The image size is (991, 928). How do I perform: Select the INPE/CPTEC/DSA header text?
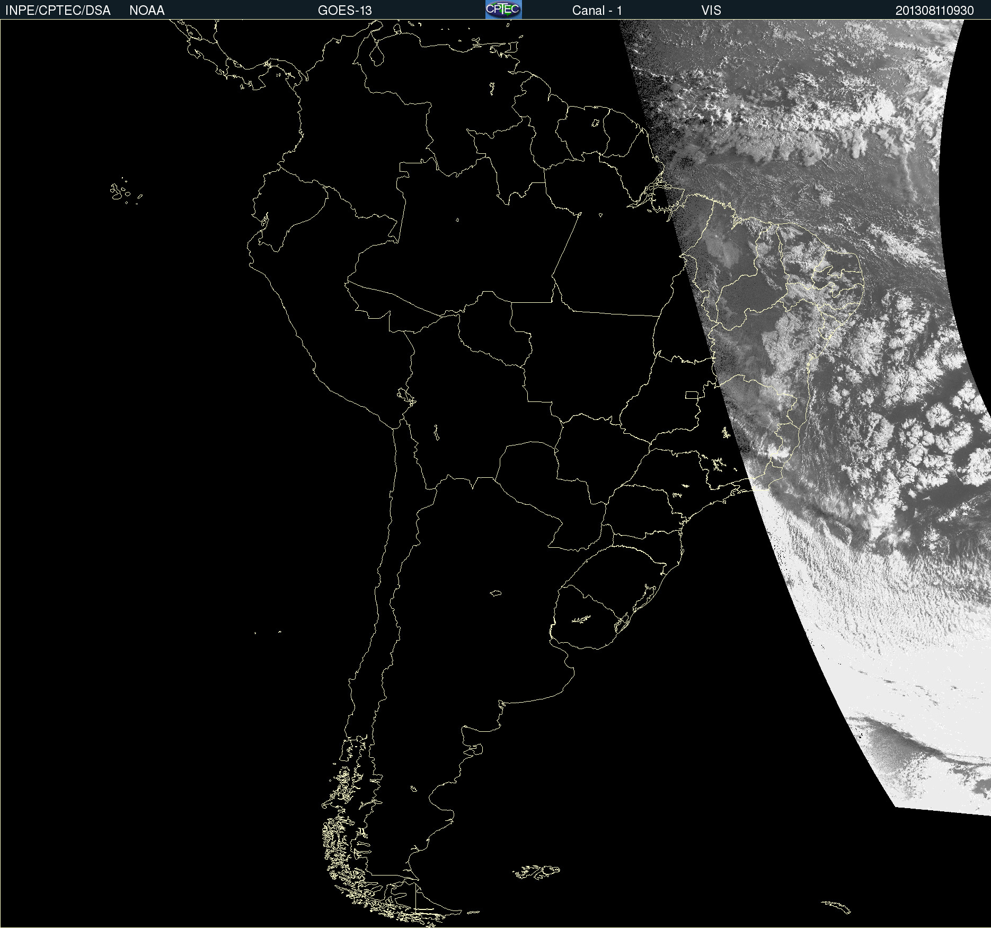(58, 11)
